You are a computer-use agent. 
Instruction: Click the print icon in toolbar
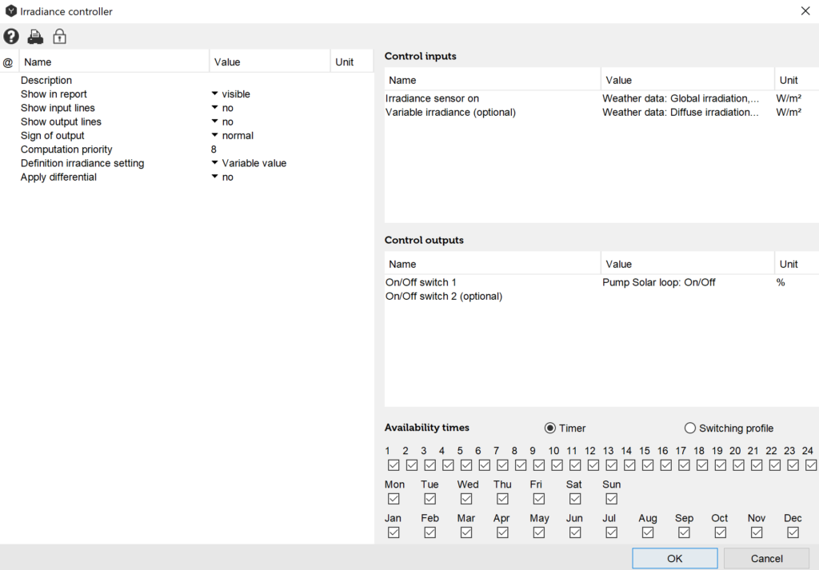(x=35, y=37)
